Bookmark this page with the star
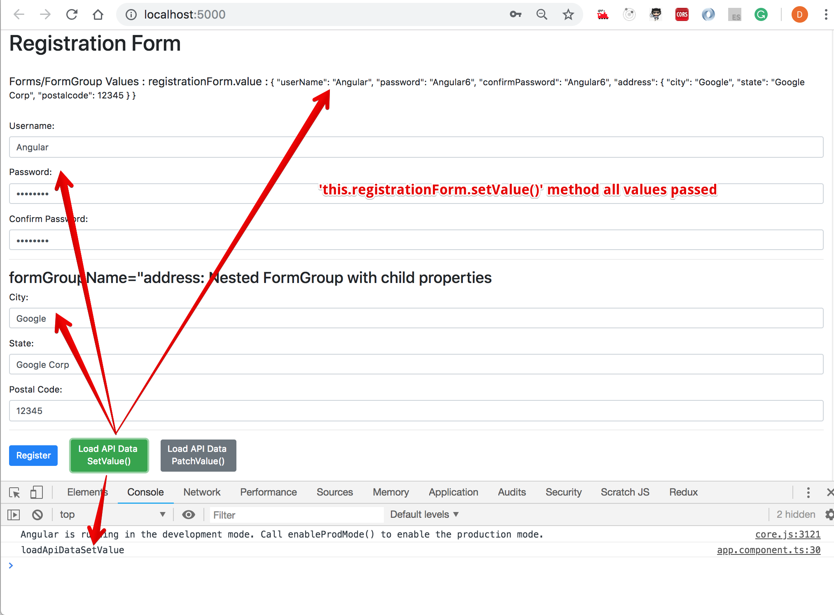Screen dimensions: 834x615 (568, 14)
